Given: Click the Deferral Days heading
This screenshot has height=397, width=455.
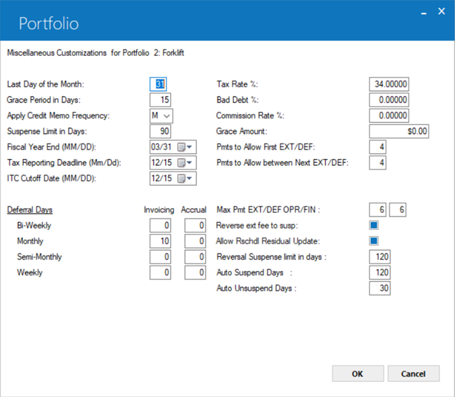Looking at the screenshot, I should pyautogui.click(x=30, y=210).
